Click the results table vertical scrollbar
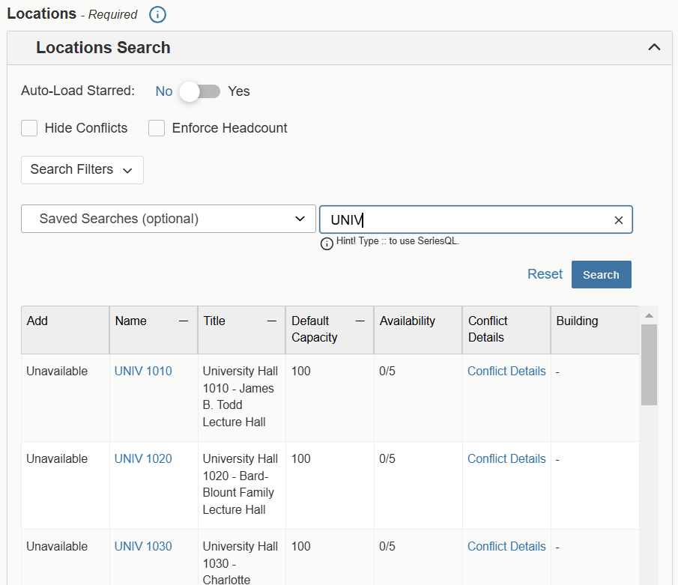 click(649, 365)
